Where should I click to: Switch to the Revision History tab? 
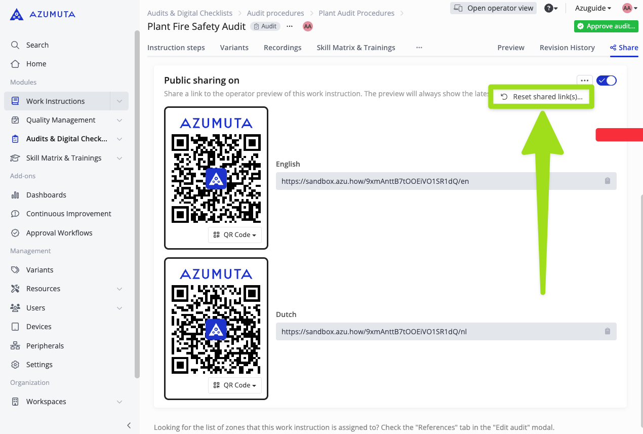click(x=567, y=48)
